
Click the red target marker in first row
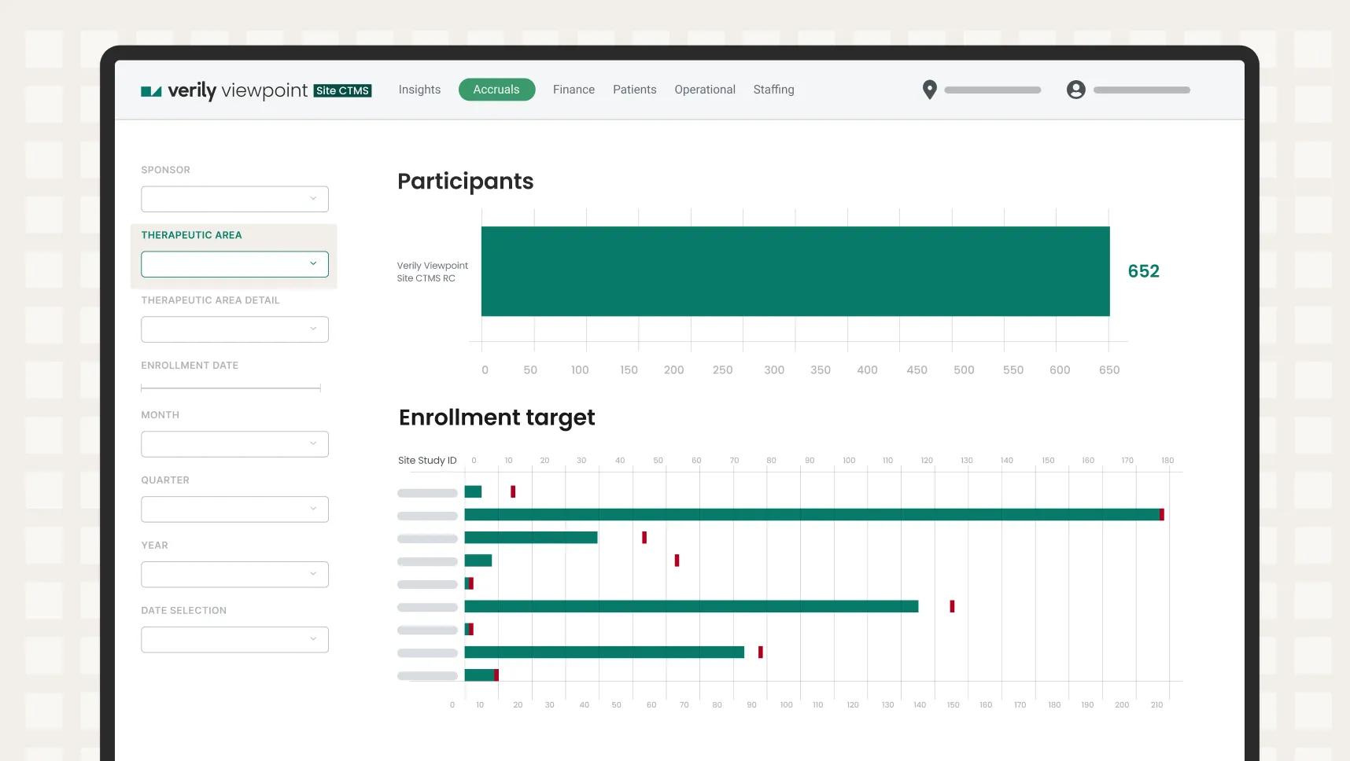tap(513, 491)
